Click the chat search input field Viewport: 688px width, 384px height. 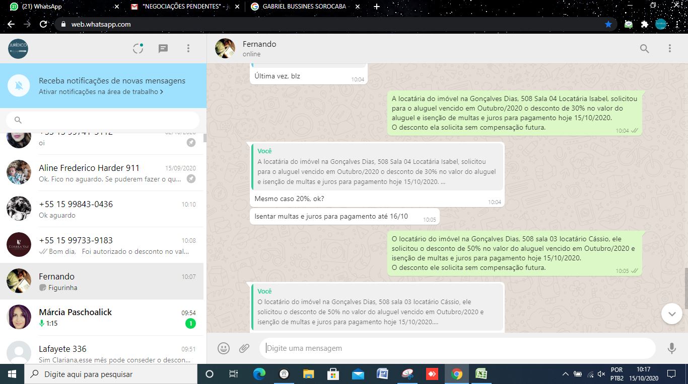click(106, 120)
